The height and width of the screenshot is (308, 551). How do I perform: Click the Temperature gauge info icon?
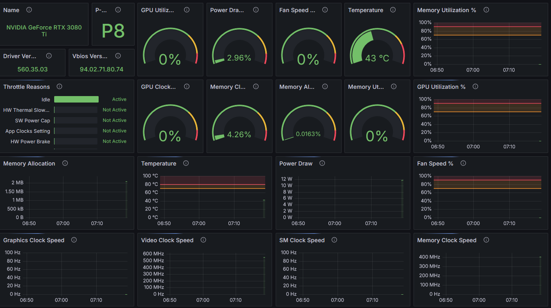(393, 10)
